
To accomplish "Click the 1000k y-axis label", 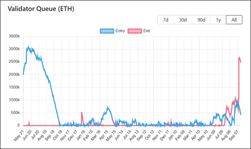I will click(14, 100).
